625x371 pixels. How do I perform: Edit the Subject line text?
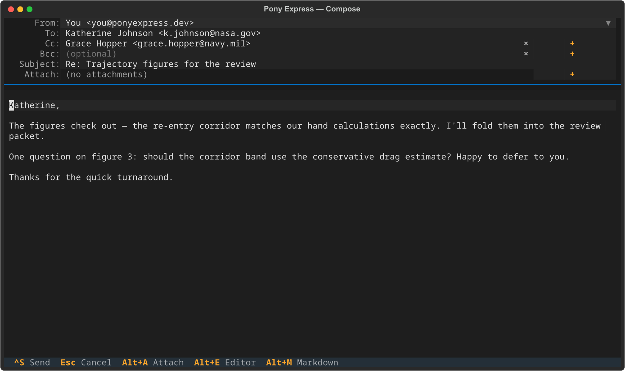pos(160,64)
